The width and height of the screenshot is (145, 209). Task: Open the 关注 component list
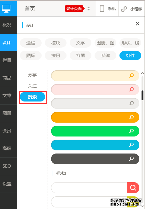(x=32, y=86)
